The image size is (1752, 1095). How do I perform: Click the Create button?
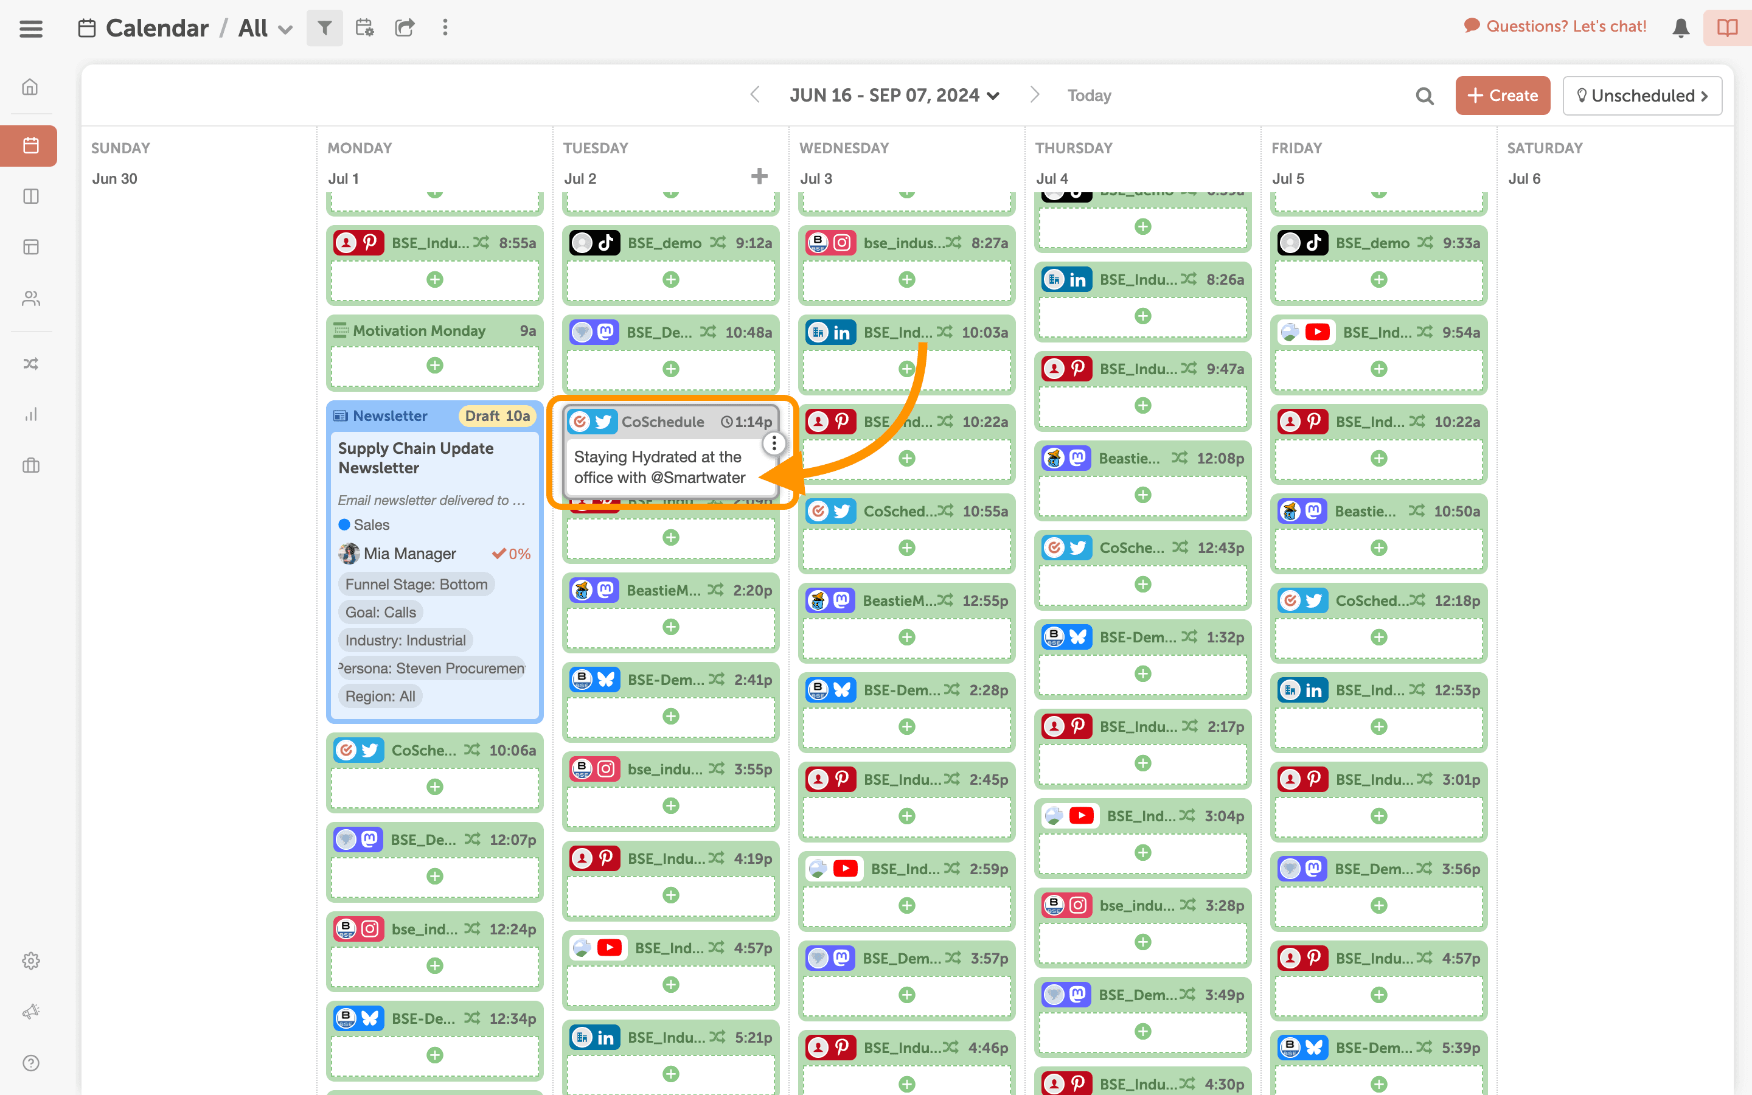1502,96
